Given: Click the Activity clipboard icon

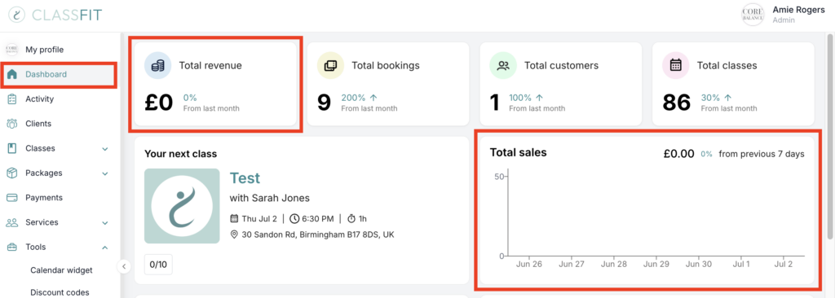Looking at the screenshot, I should click(x=12, y=99).
